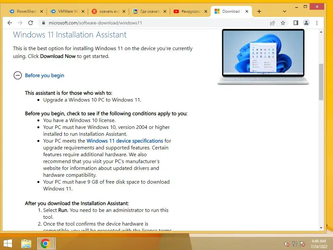Click the 'version 2004 or higher' bullet

tap(106, 131)
